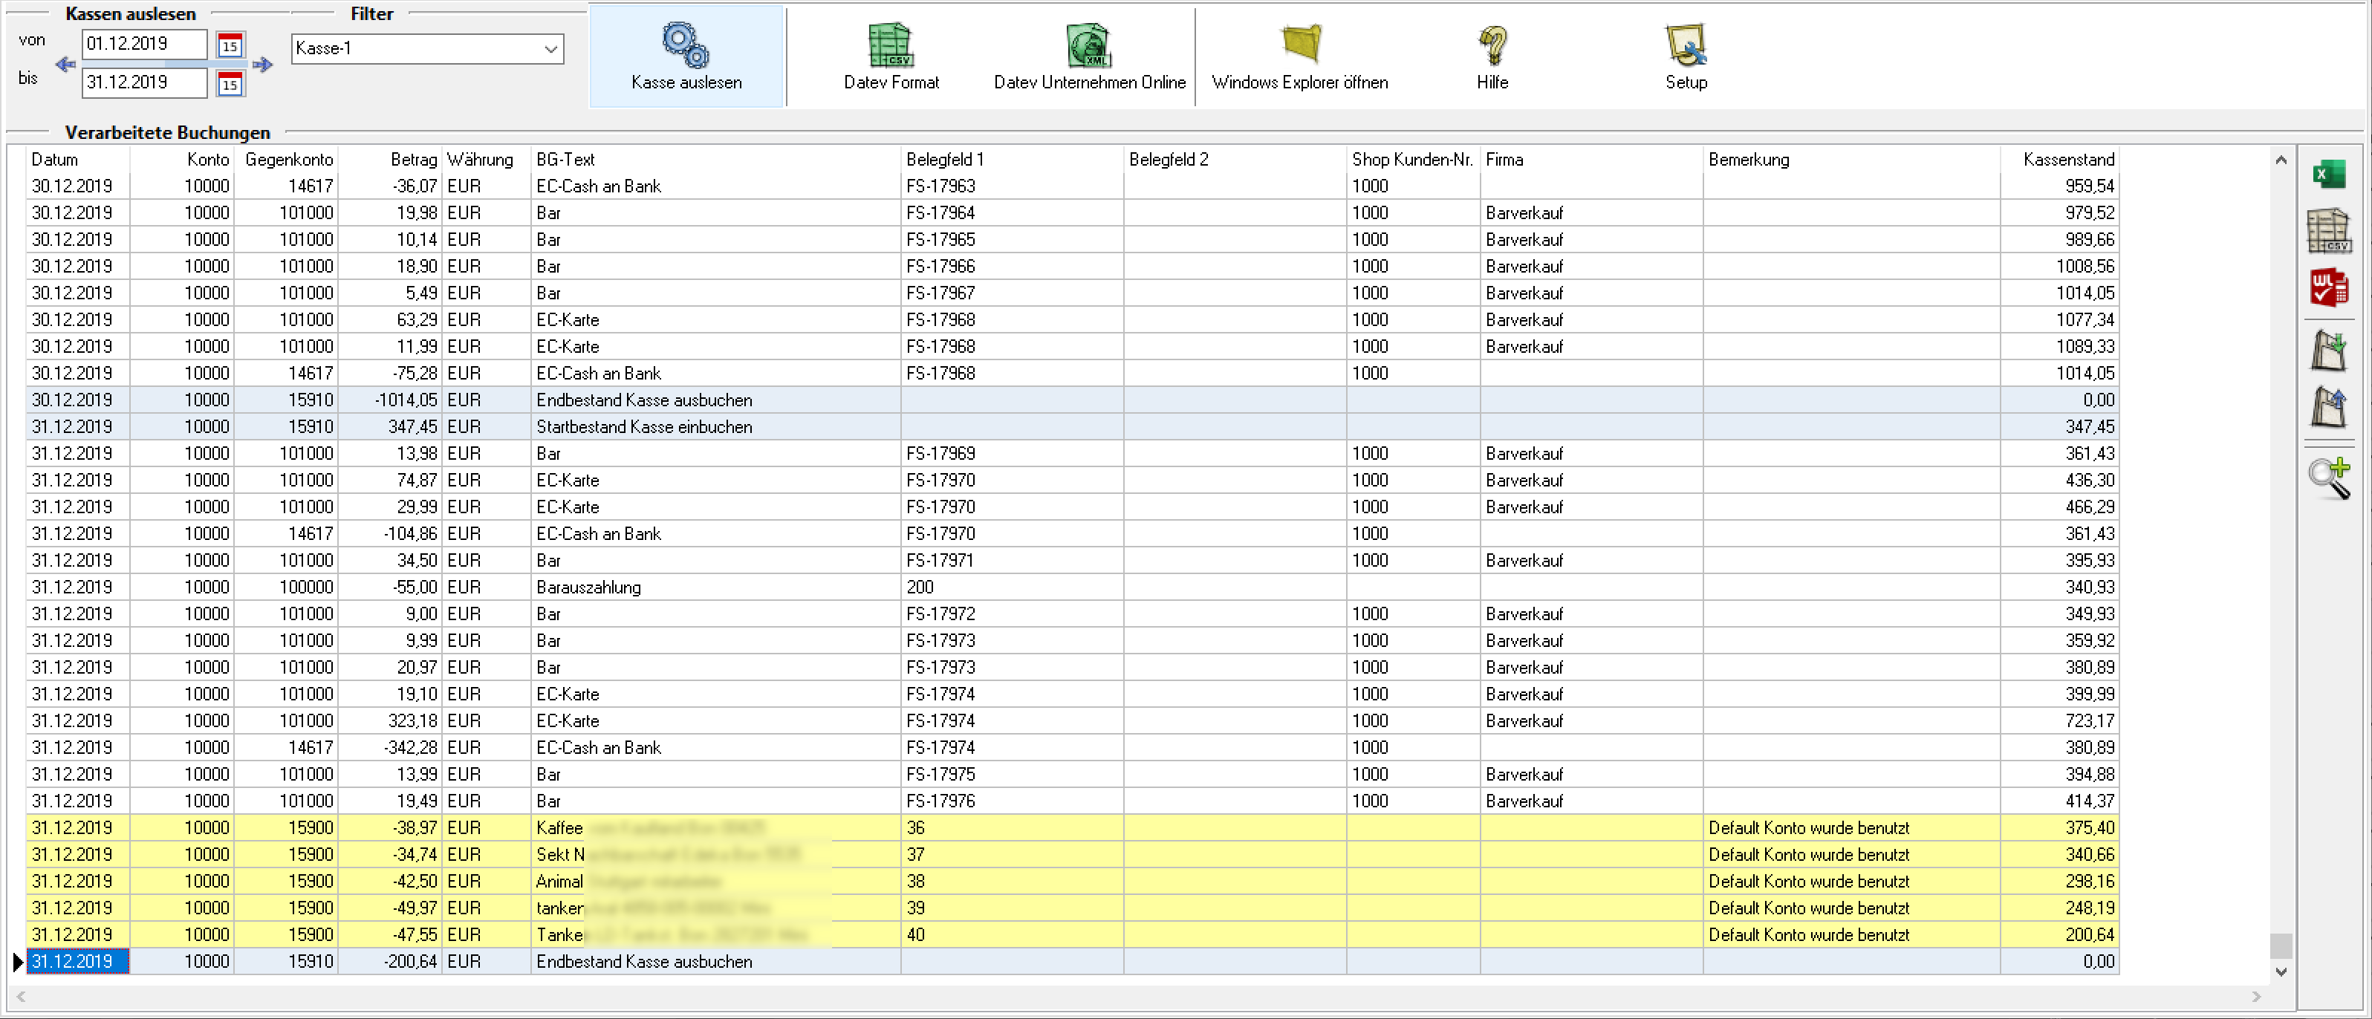Sort by the Kassenstand column header
The height and width of the screenshot is (1019, 2372).
click(2067, 159)
